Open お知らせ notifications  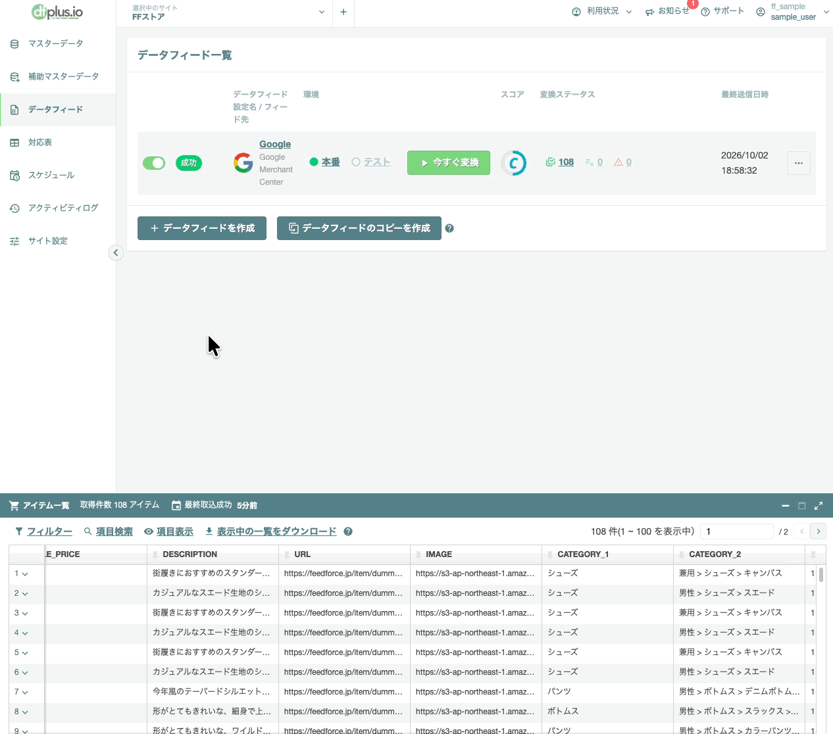[667, 11]
